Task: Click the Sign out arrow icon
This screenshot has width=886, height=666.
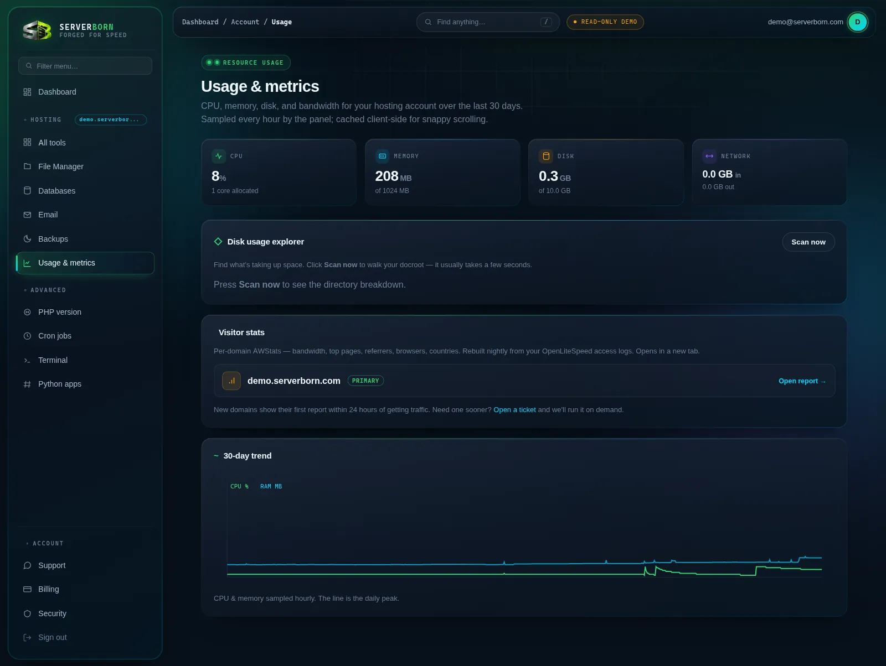Action: click(27, 637)
